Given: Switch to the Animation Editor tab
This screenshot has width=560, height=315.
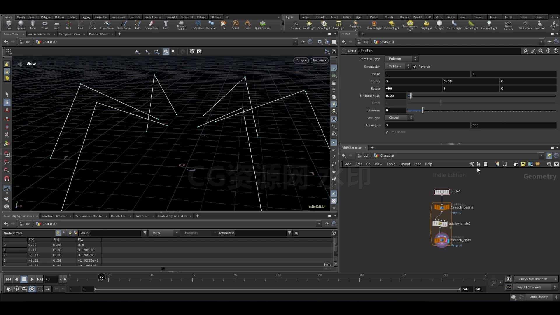Looking at the screenshot, I should click(x=39, y=34).
